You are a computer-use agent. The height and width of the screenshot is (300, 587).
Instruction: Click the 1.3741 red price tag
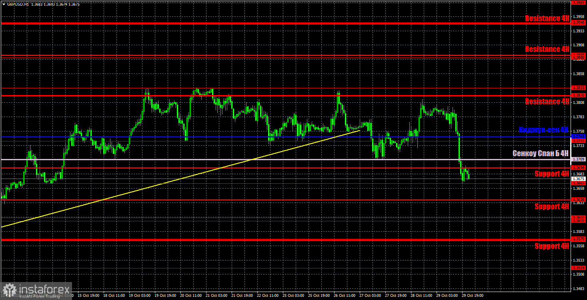(x=579, y=141)
